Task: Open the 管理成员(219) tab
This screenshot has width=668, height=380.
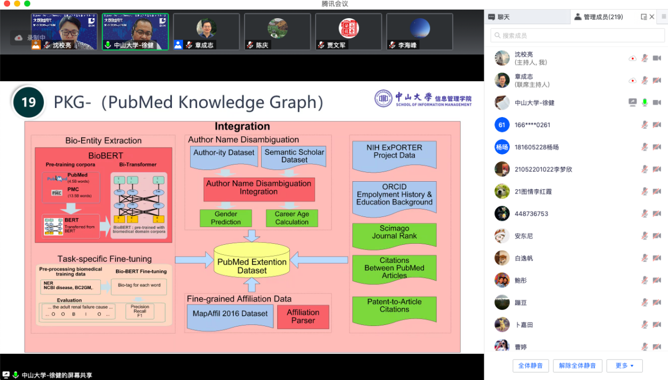Action: pyautogui.click(x=598, y=17)
